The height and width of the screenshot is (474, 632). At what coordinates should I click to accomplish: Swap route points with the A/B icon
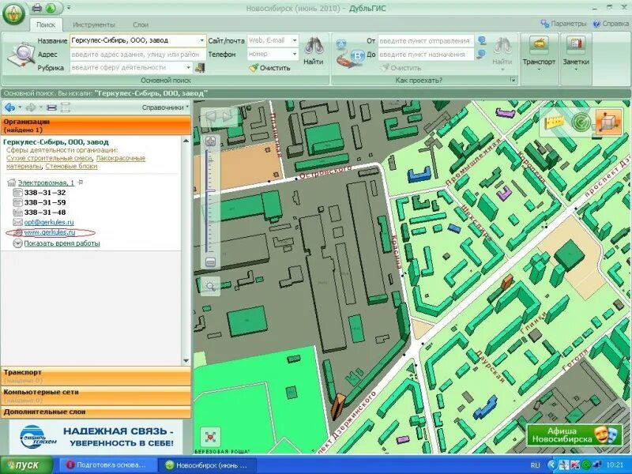pyautogui.click(x=349, y=54)
